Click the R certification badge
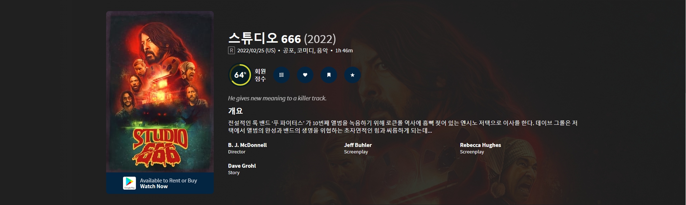This screenshot has width=686, height=205. 231,51
